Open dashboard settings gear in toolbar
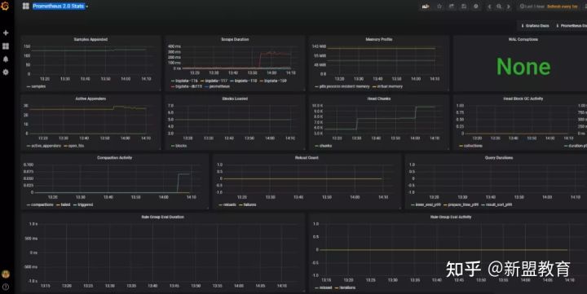This screenshot has height=294, width=587. point(476,7)
